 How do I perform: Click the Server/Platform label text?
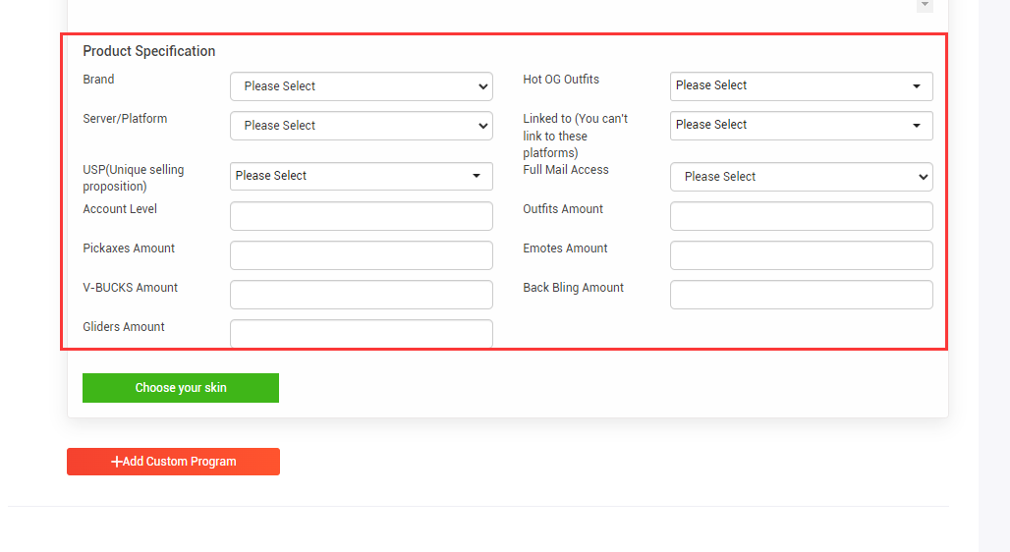125,119
